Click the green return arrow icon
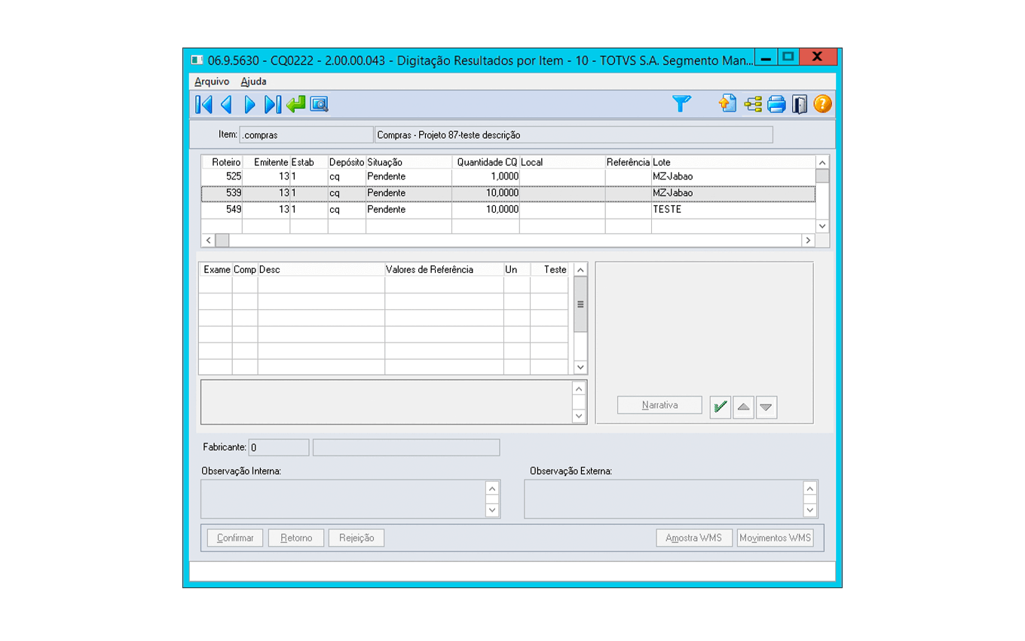The width and height of the screenshot is (1025, 641). click(296, 105)
